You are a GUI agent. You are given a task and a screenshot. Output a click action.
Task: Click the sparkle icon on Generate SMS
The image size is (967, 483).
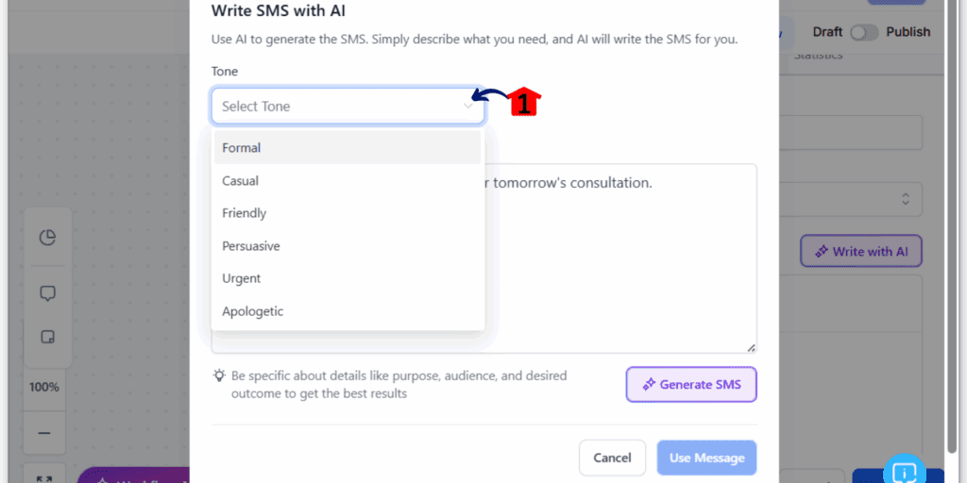pos(648,385)
